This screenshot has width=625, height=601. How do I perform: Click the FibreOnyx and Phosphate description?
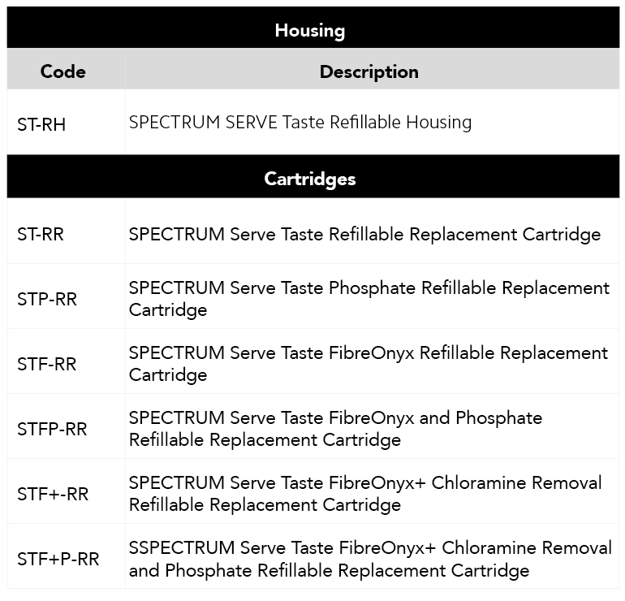pos(336,429)
